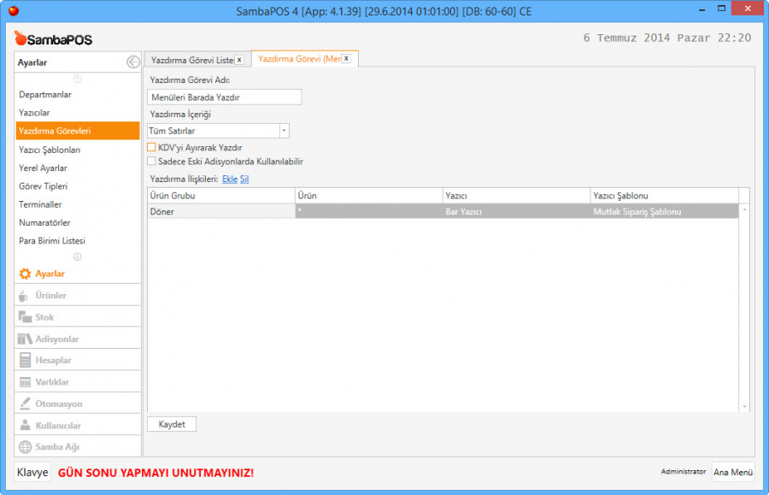
Task: Toggle Sadece Eski Adisyonlarda Kullanılabilir checkbox
Action: tap(151, 161)
